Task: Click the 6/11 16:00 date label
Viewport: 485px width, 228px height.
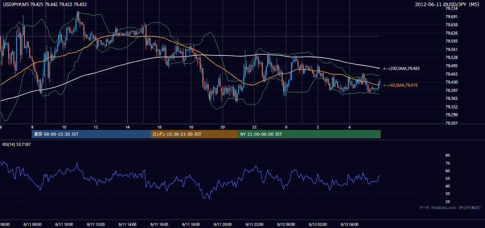Action: (159, 224)
